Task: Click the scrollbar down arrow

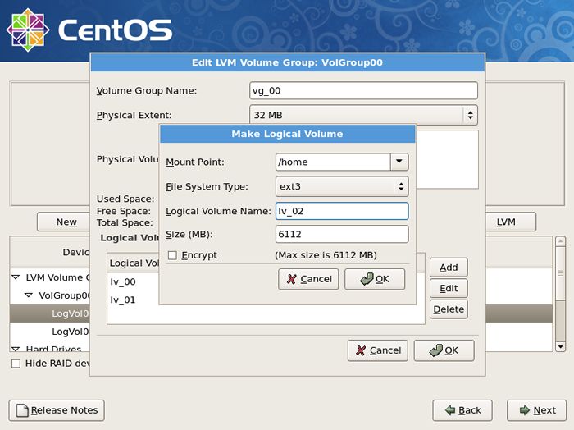Action: pos(560,346)
